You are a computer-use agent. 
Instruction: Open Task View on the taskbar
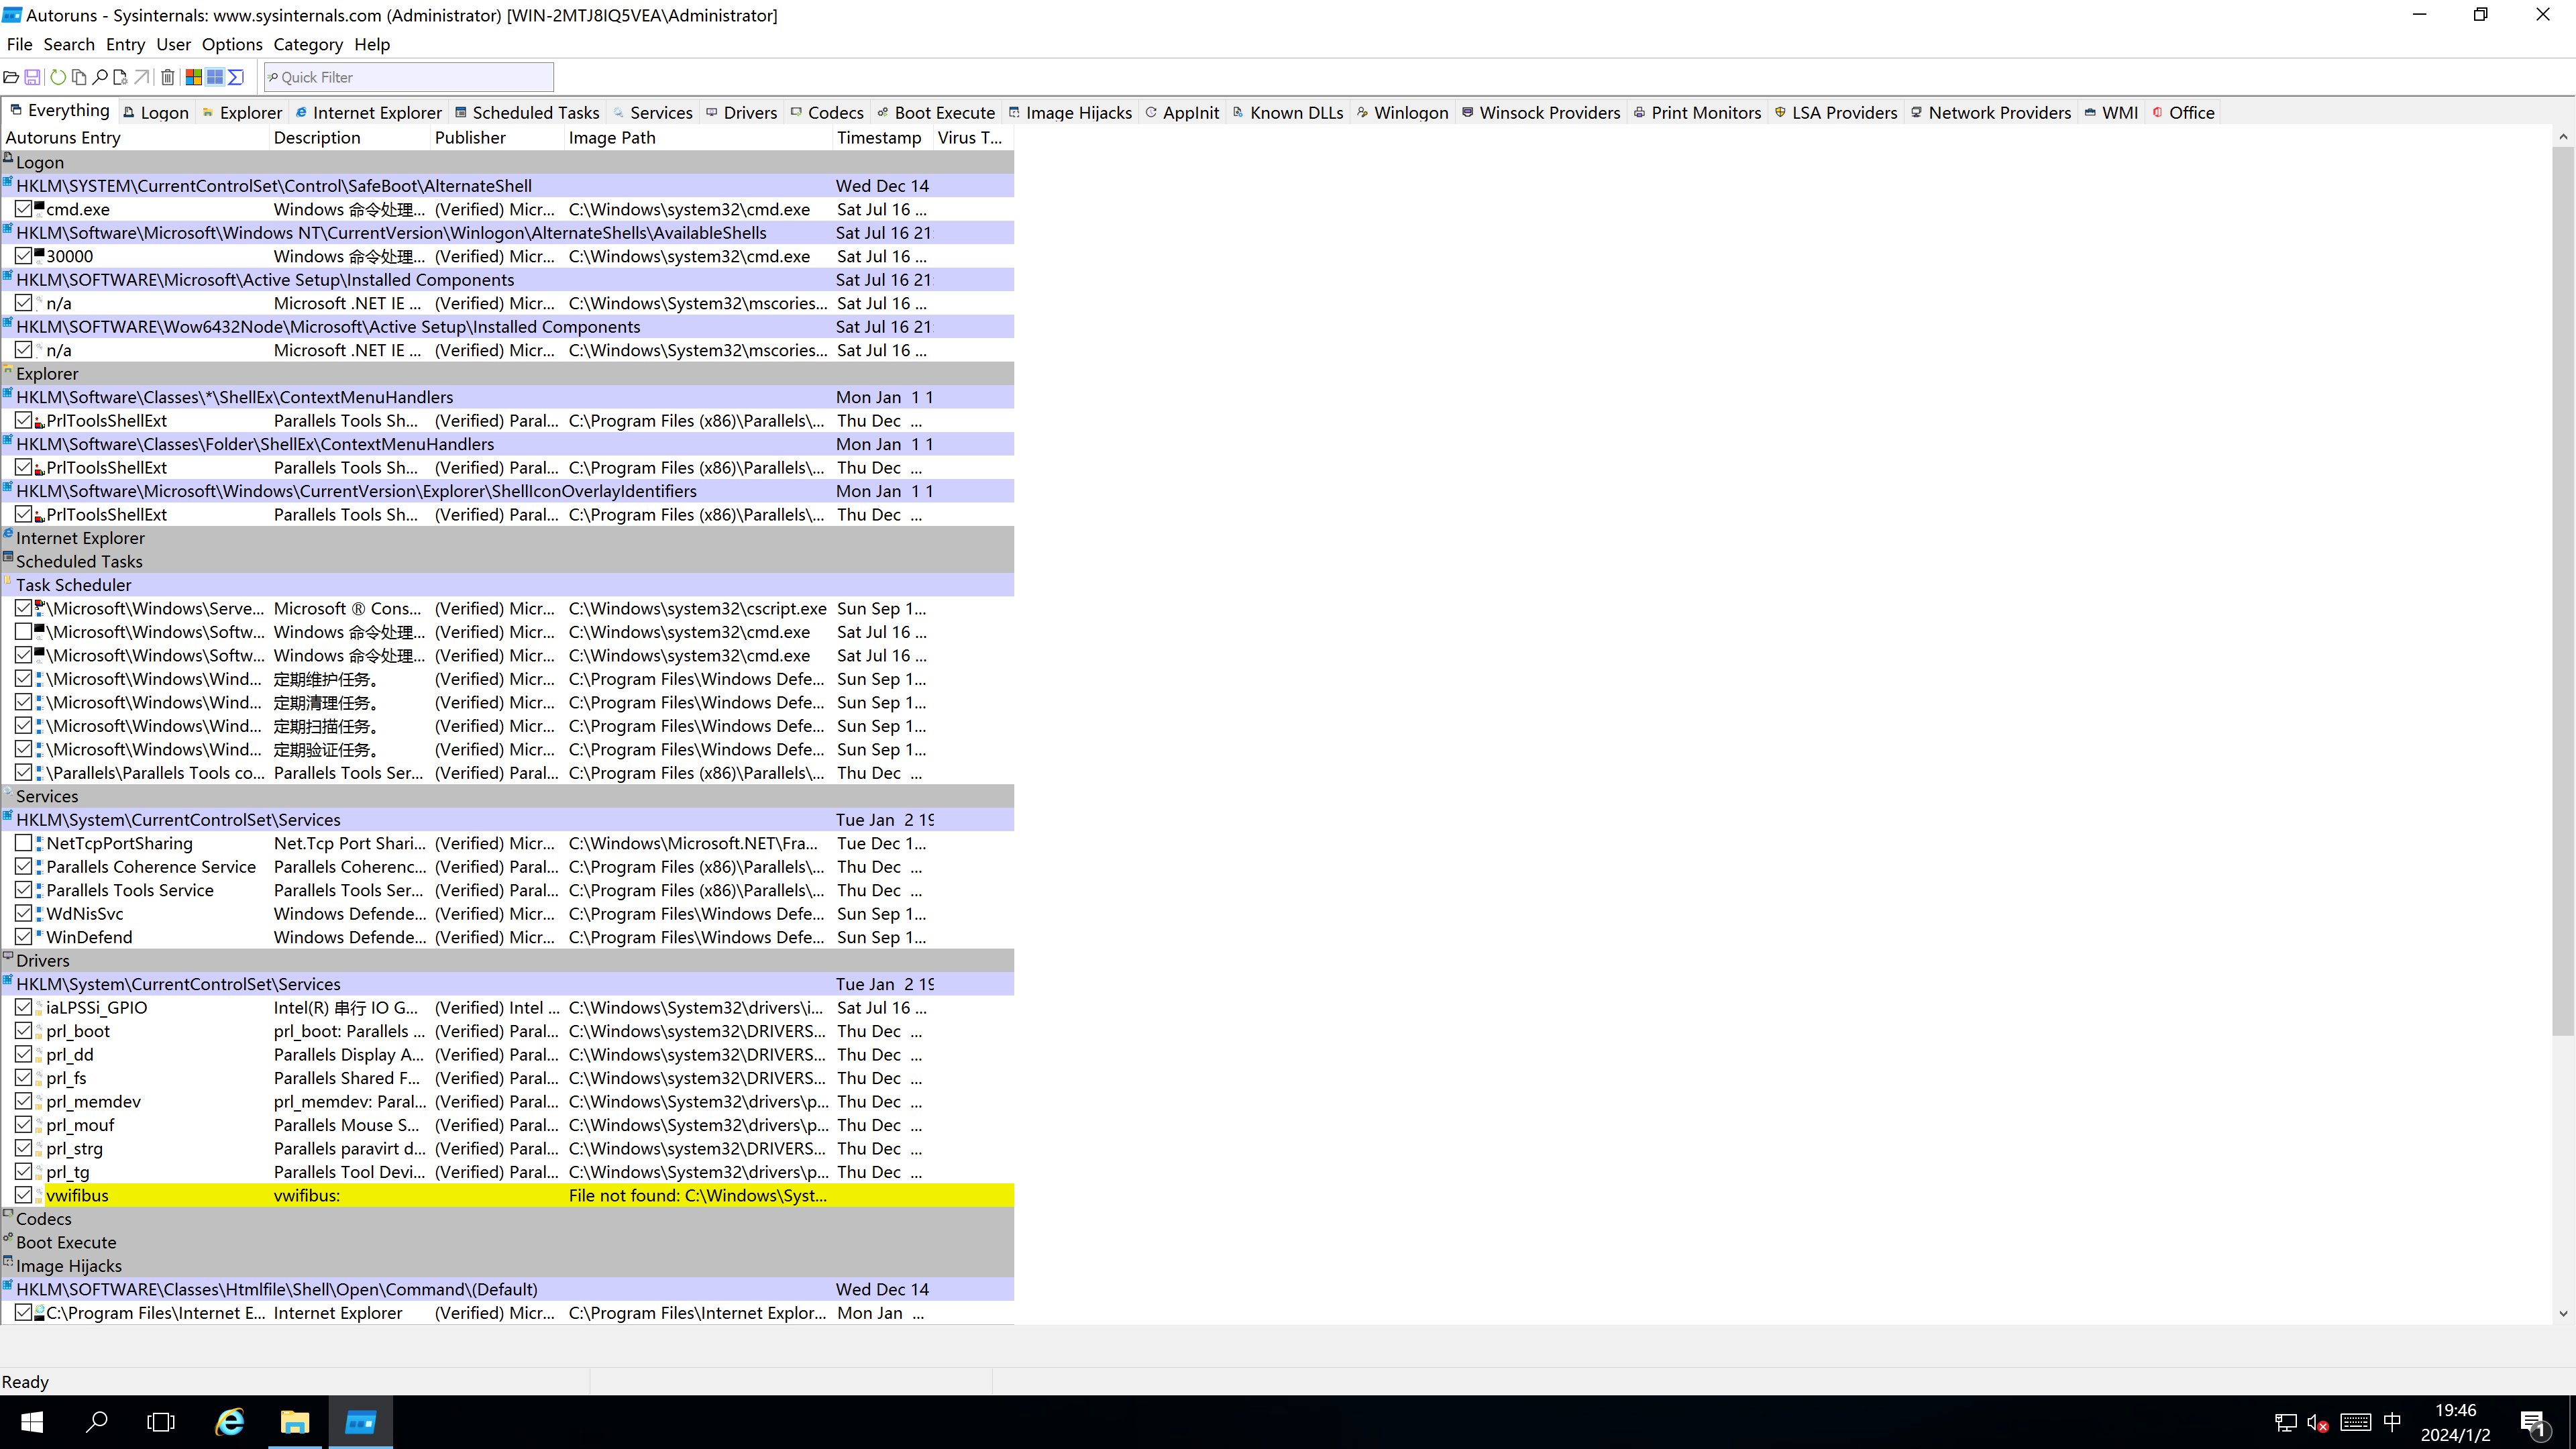pos(161,1422)
